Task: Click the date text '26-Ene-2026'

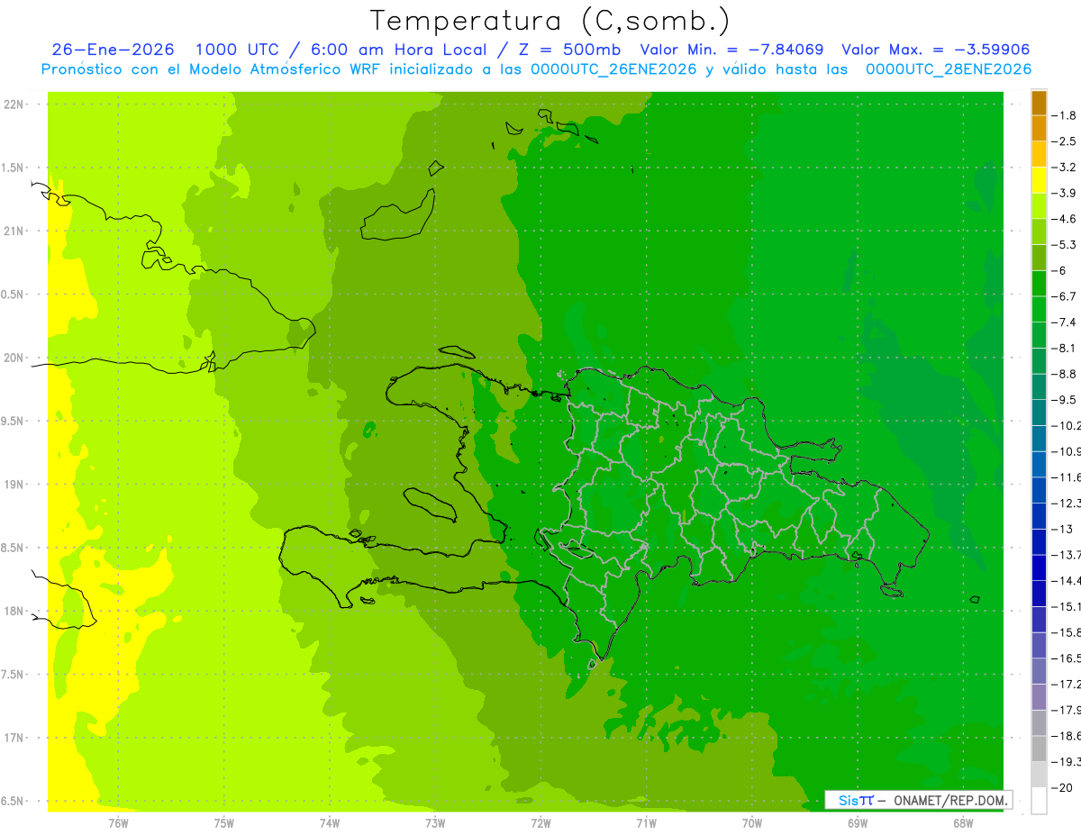Action: pyautogui.click(x=113, y=50)
